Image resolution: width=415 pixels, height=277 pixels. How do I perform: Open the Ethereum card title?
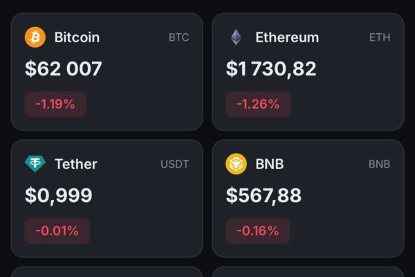coord(287,37)
